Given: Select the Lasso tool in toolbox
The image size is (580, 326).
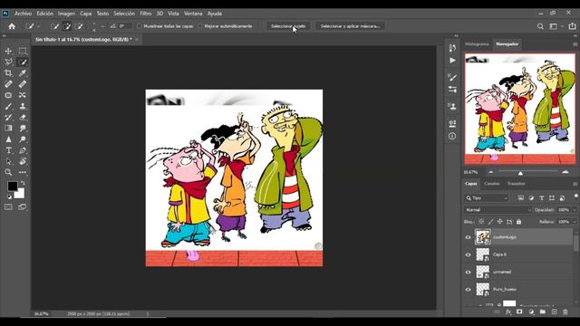Looking at the screenshot, I should pos(8,62).
